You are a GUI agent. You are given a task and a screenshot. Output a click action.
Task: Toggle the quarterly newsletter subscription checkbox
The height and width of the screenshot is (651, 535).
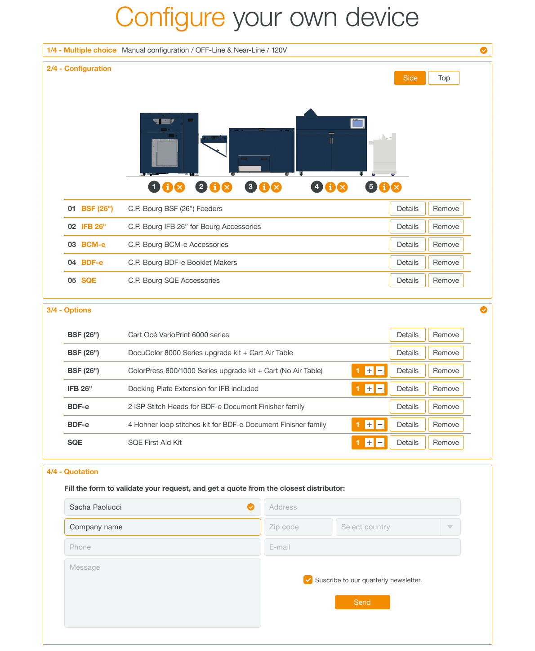308,580
